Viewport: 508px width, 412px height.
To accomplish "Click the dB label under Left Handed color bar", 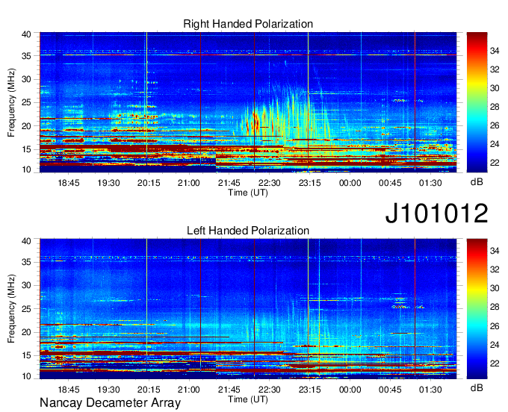I will point(477,387).
